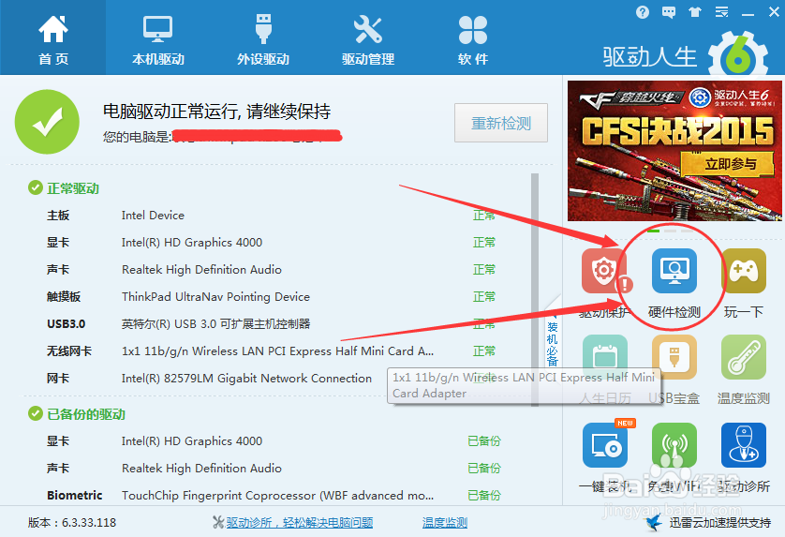The image size is (785, 537).
Task: Switch to the 本机驱动 tab
Action: pyautogui.click(x=157, y=37)
